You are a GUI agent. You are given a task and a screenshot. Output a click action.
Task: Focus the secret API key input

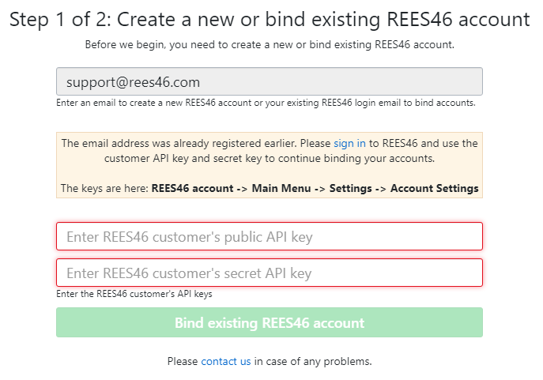(x=269, y=273)
